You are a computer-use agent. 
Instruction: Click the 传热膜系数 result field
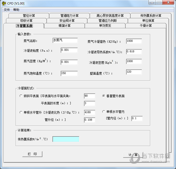[x=66, y=139]
